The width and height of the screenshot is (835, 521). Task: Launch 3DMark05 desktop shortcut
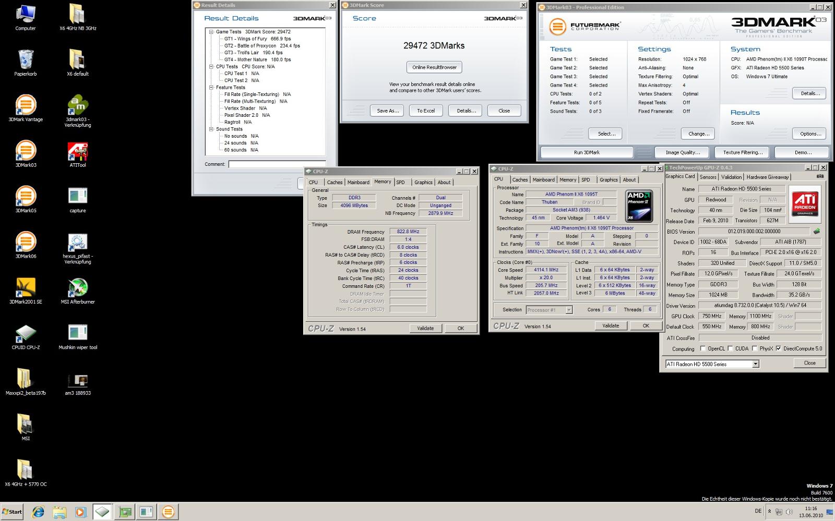pos(25,200)
